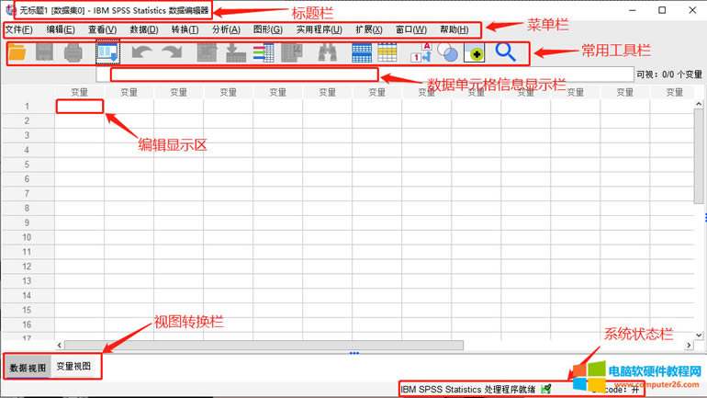This screenshot has width=707, height=398.
Task: Maximize the SPSS window
Action: 662,10
